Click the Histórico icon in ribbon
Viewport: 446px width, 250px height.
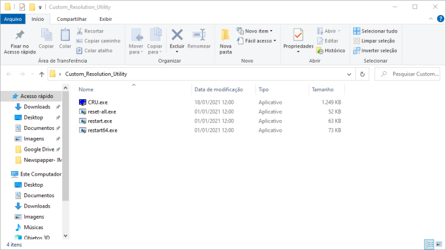[320, 50]
